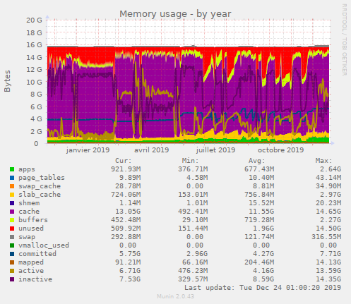Click the 'Max:' column header

click(x=323, y=161)
